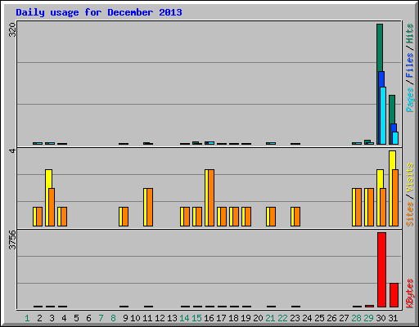Click the "Files" legend label
The width and height of the screenshot is (419, 327).
(410, 65)
